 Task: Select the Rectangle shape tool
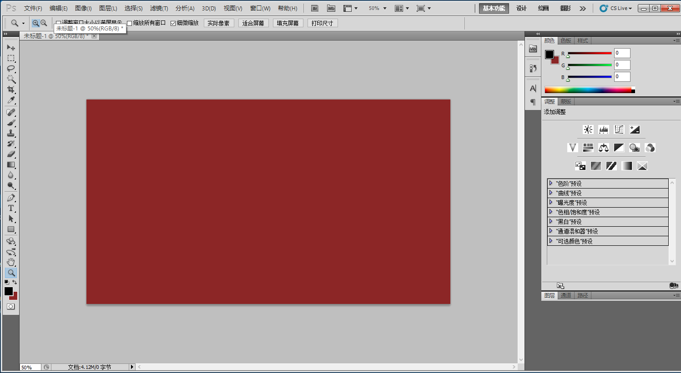11,229
